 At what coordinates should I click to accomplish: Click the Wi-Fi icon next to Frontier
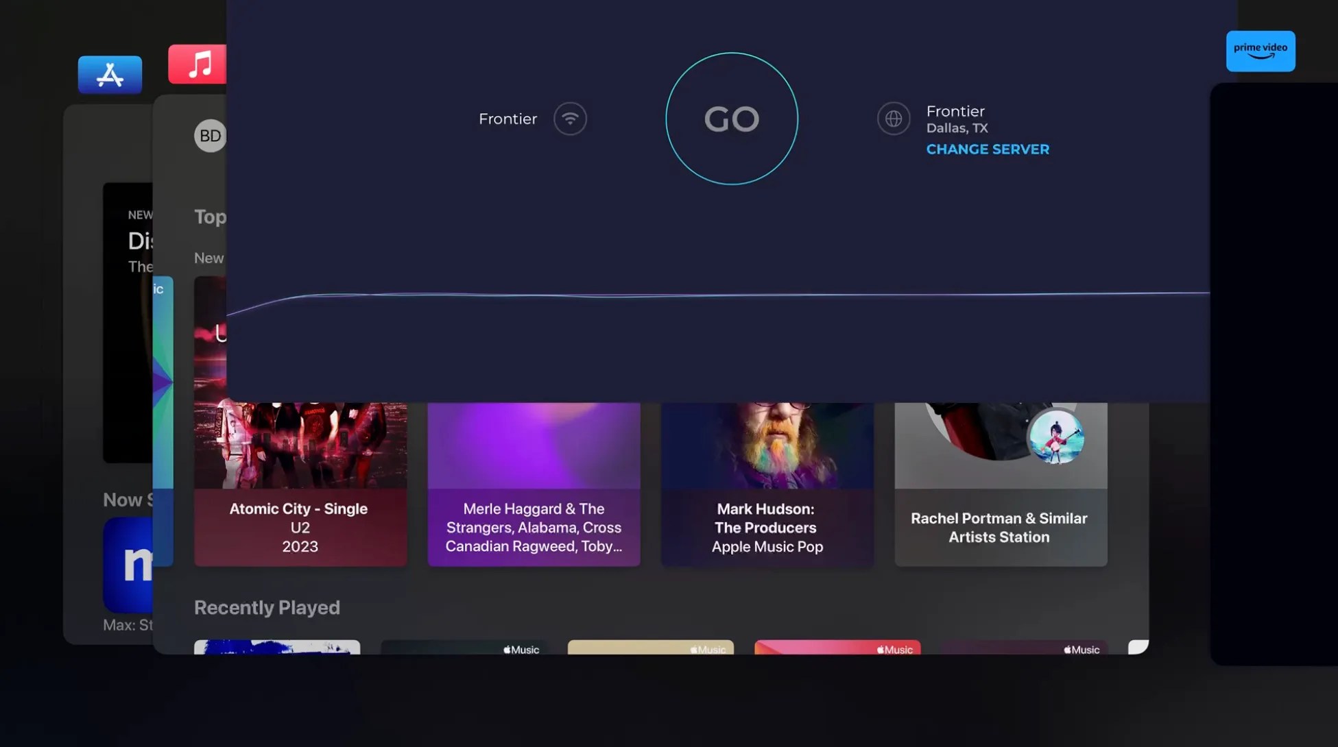pyautogui.click(x=570, y=118)
